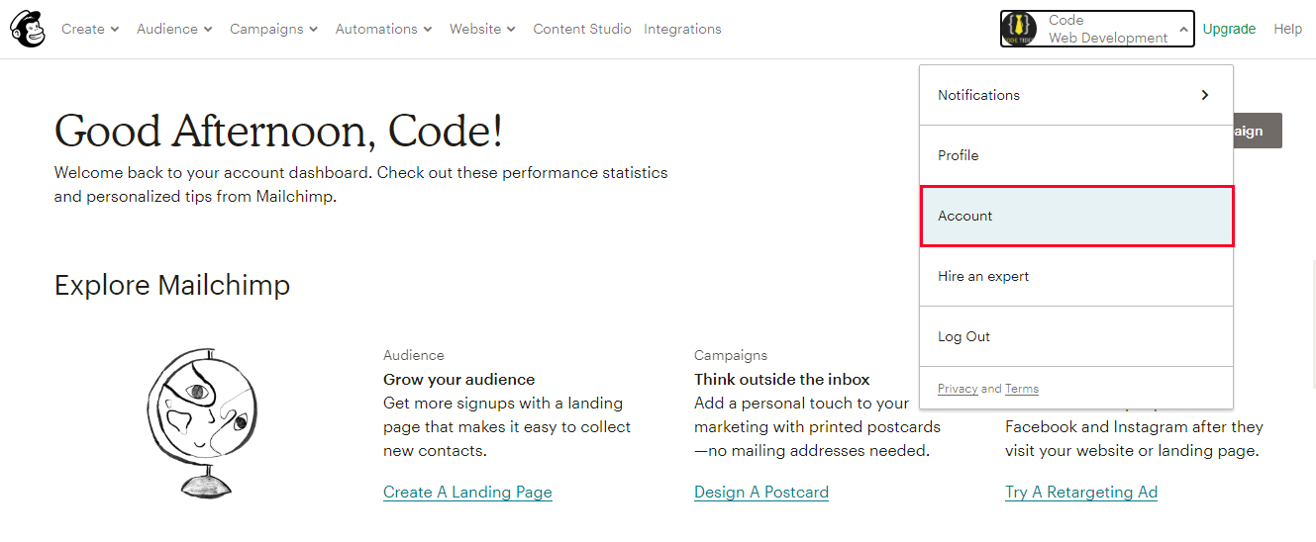Click the Campaigns label above Think outside the inbox
The width and height of the screenshot is (1316, 542).
coord(731,355)
